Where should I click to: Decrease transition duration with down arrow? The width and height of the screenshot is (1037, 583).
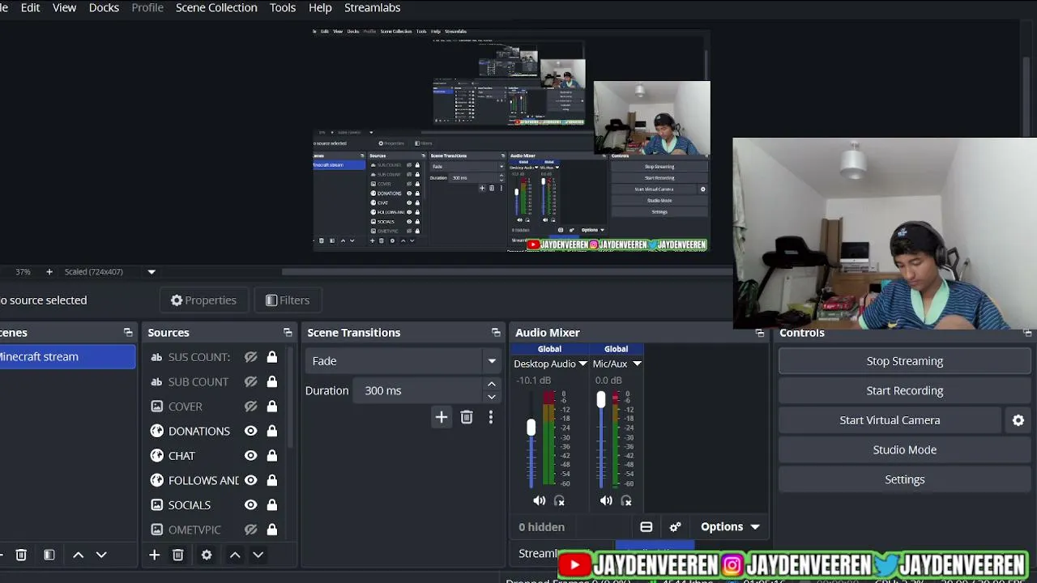tap(492, 397)
